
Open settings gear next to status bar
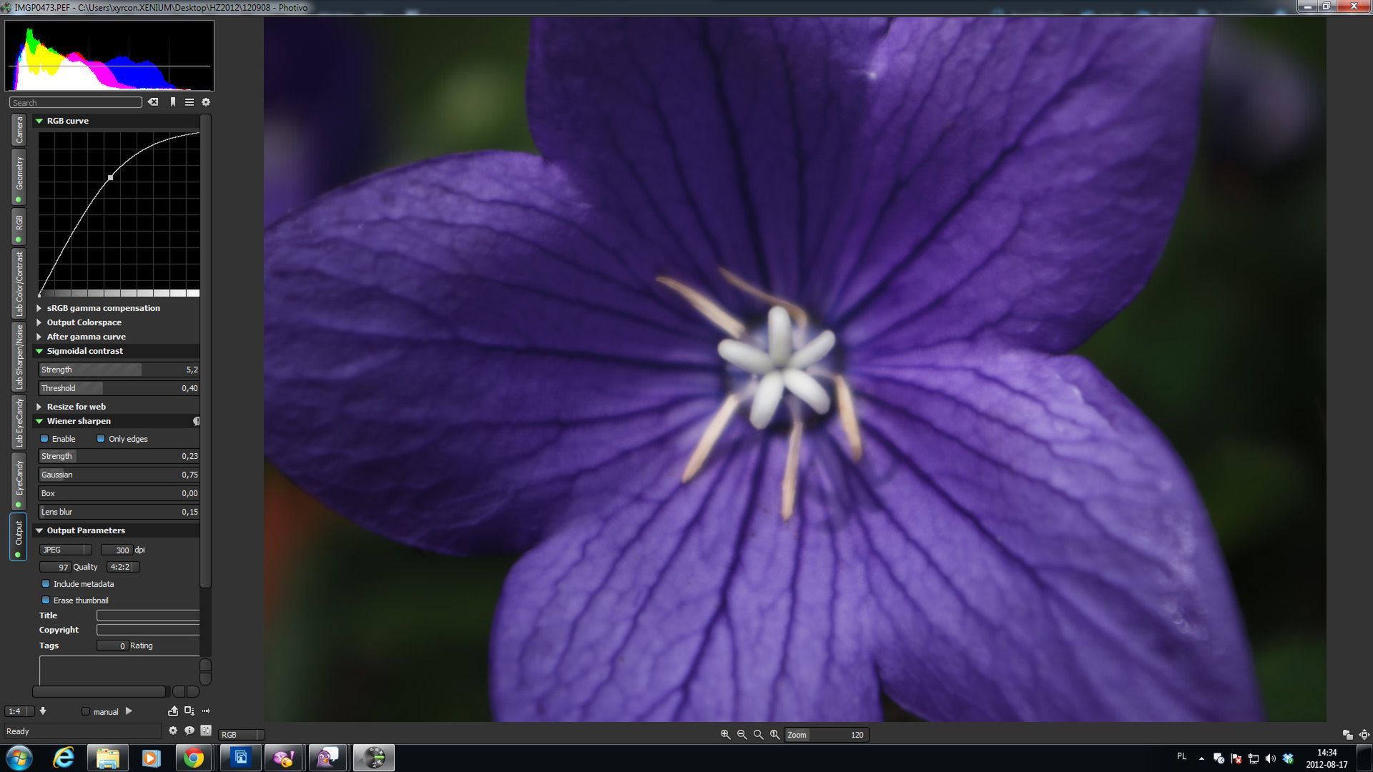172,731
